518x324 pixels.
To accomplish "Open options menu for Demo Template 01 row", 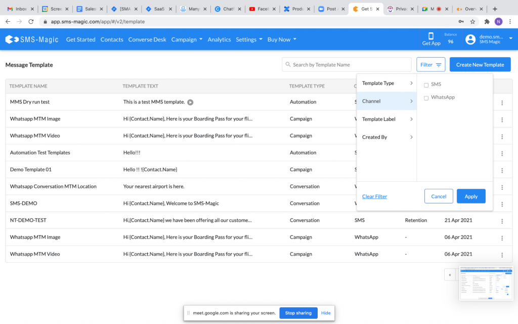I will [x=502, y=170].
